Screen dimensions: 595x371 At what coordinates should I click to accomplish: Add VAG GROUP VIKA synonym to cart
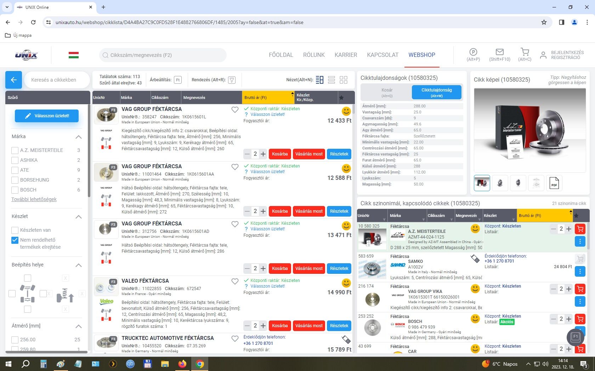coord(580,289)
